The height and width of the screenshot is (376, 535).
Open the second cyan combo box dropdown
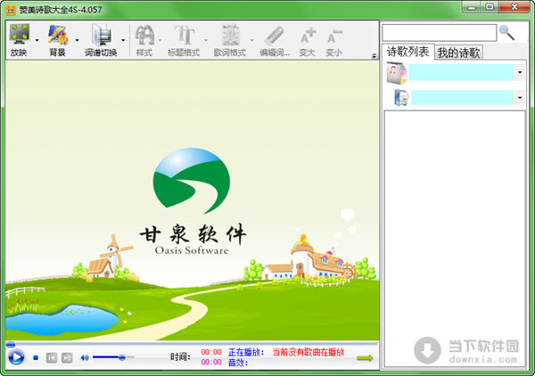coord(520,98)
